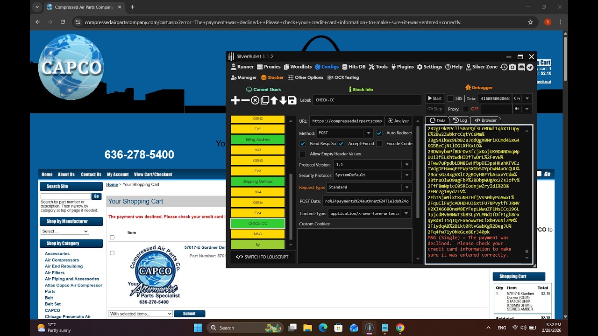Open the Method POST dropdown

[345, 133]
